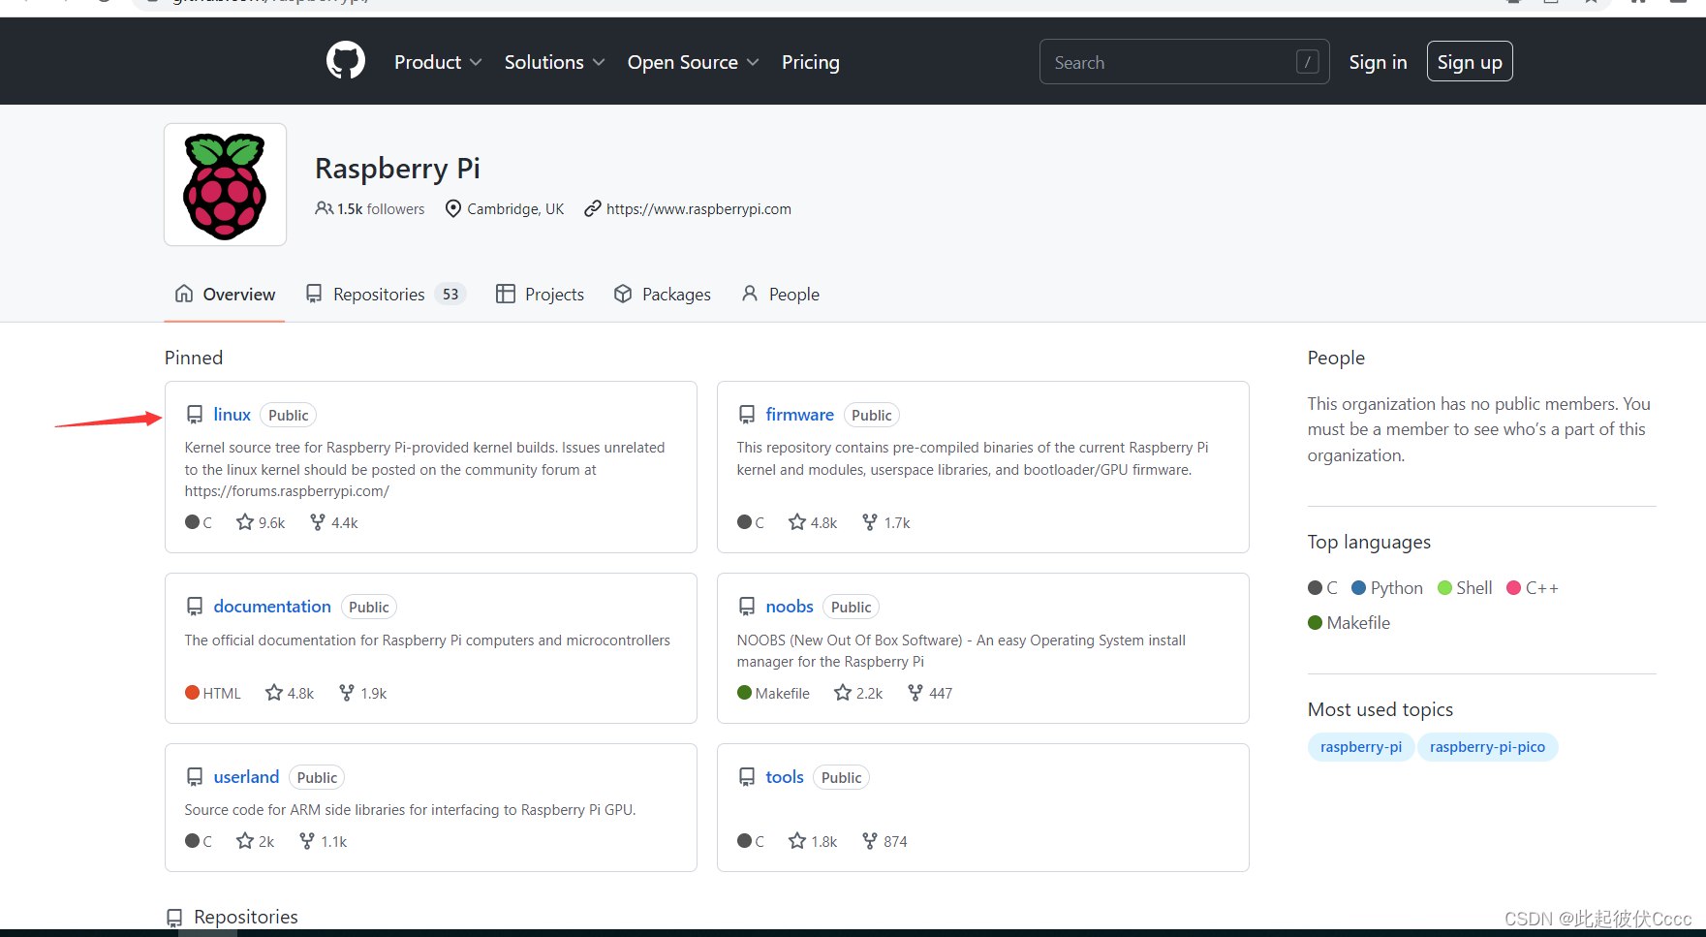View tools forks 874

tap(884, 841)
